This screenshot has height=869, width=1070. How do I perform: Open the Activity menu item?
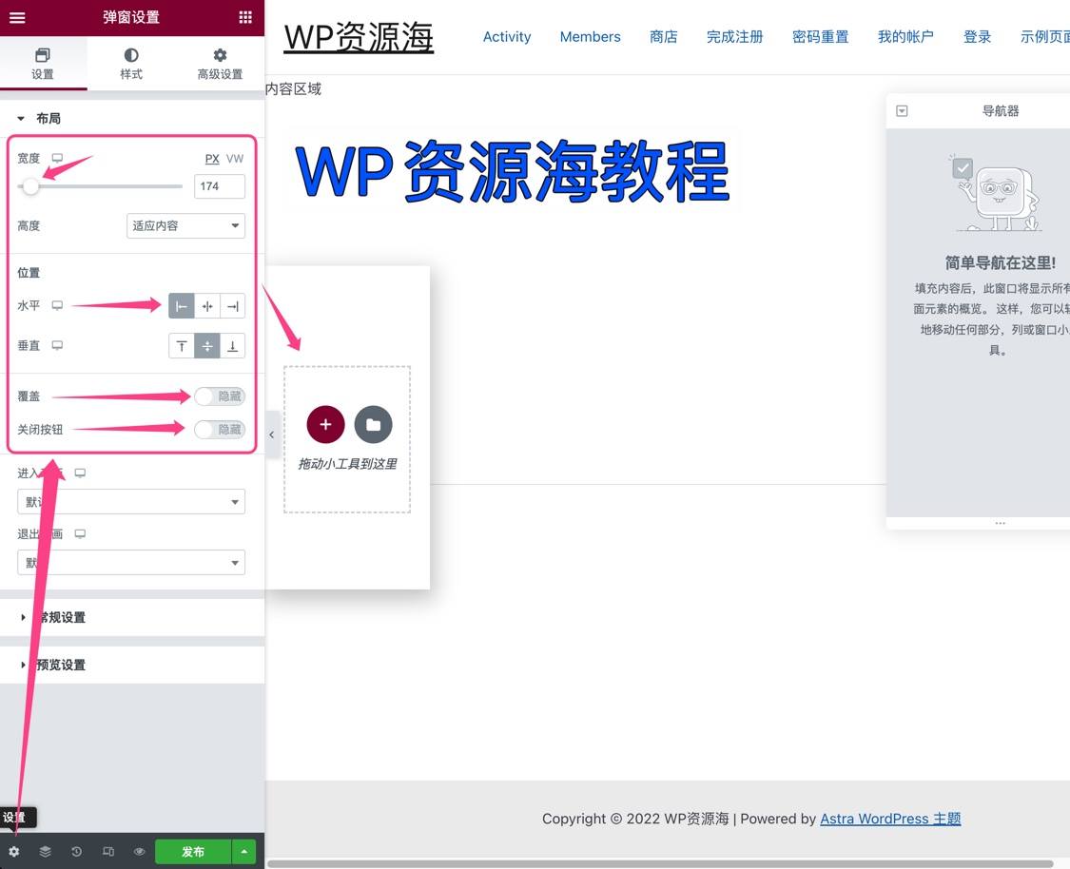pyautogui.click(x=507, y=37)
